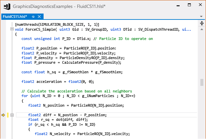Click the "ForceCS_Simple" function name
The image size is (206, 139).
pyautogui.click(x=40, y=29)
